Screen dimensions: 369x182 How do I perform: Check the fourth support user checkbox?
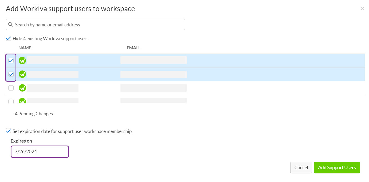tap(11, 101)
